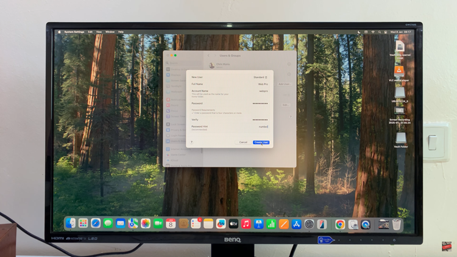Open QuickTime Player from the Dock
Image resolution: width=457 pixels, height=257 pixels.
366,224
